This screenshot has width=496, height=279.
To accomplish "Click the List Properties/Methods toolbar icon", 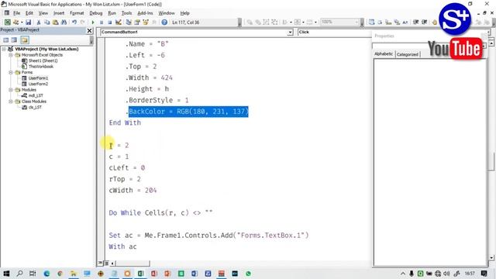I will coord(372,22).
